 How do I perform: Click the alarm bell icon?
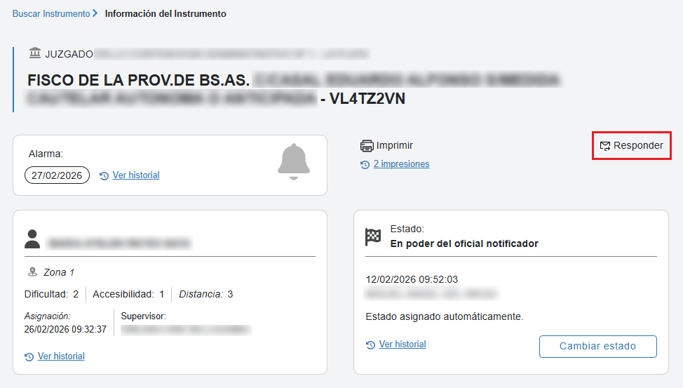[294, 162]
